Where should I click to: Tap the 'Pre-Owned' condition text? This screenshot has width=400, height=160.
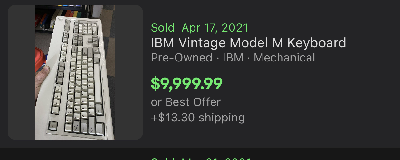(x=181, y=58)
